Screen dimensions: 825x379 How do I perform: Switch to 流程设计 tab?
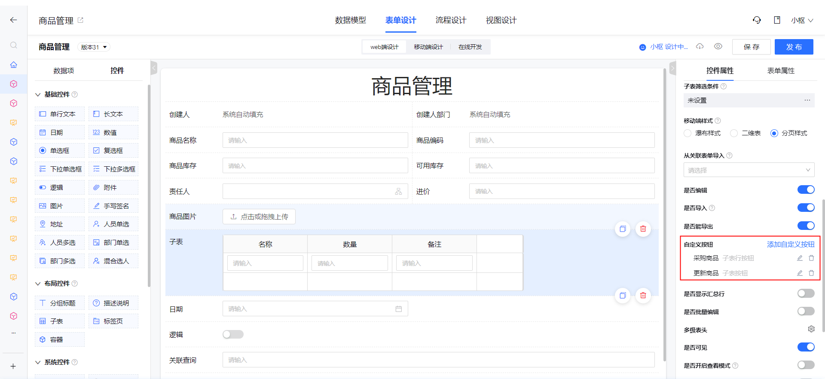tap(451, 20)
